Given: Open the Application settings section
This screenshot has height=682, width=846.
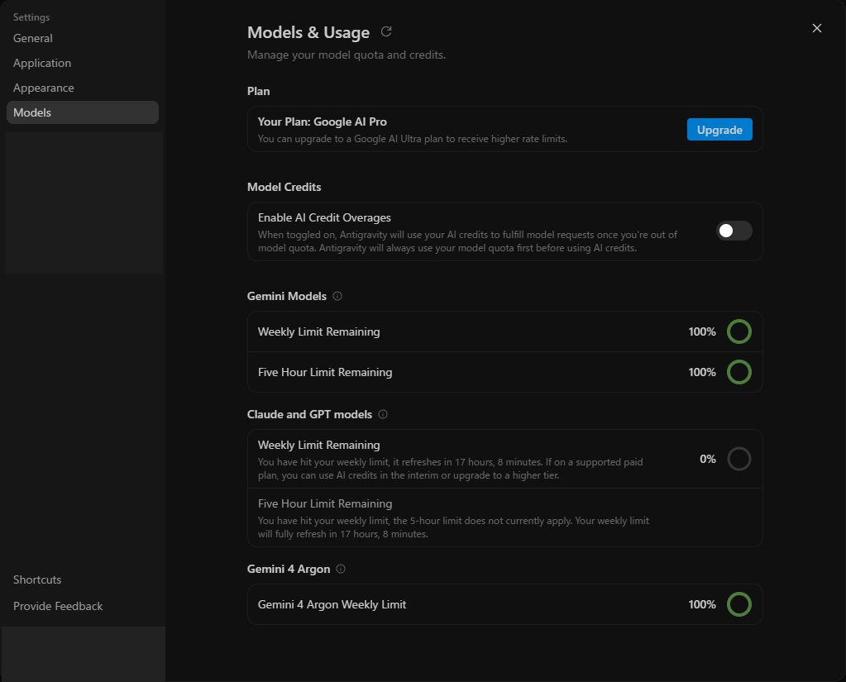Looking at the screenshot, I should pyautogui.click(x=83, y=63).
